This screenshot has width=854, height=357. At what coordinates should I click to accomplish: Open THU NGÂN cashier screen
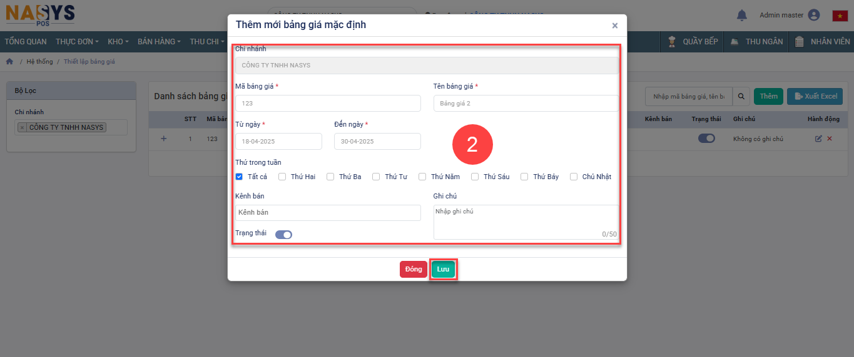756,42
